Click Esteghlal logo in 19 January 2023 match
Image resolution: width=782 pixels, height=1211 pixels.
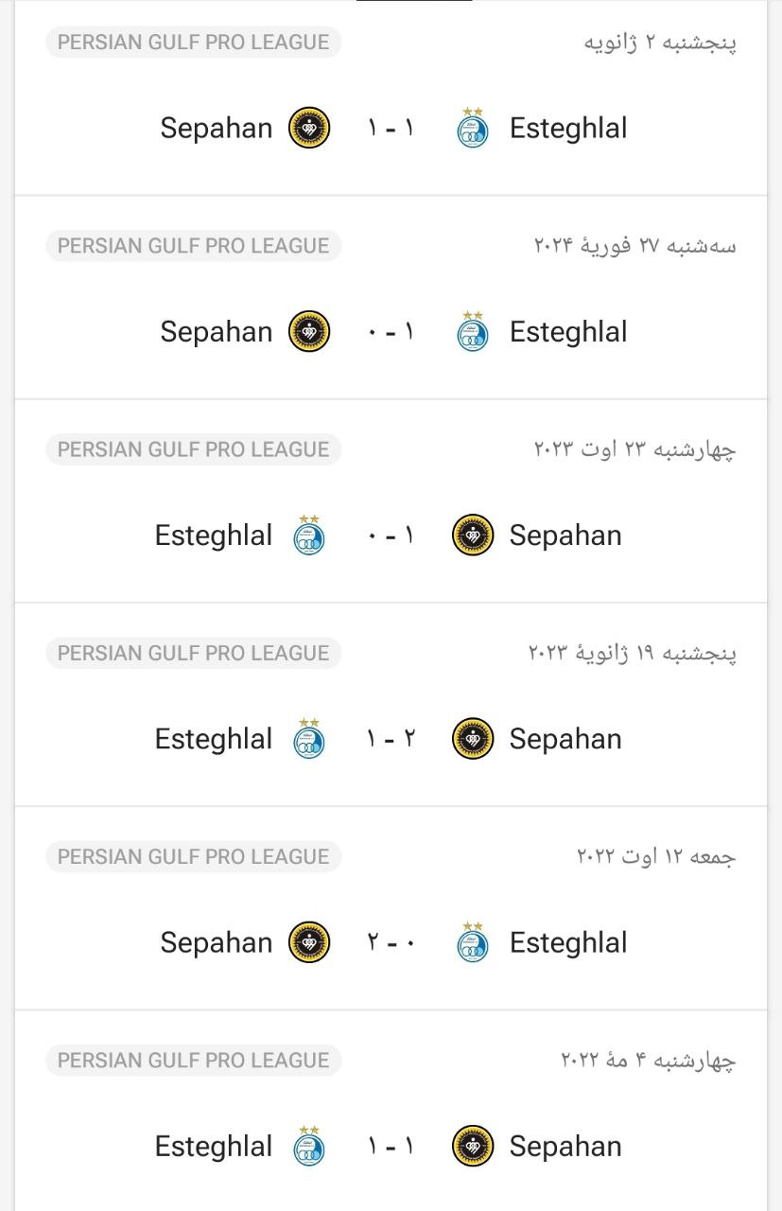point(308,739)
